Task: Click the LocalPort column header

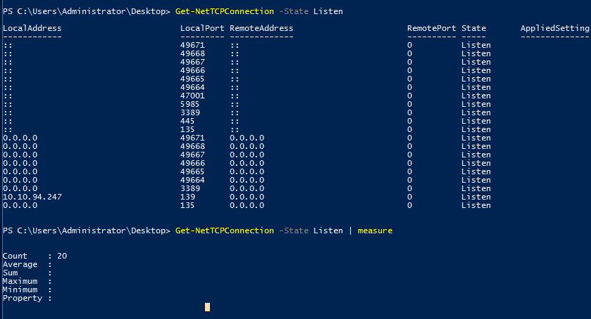Action: coord(202,28)
